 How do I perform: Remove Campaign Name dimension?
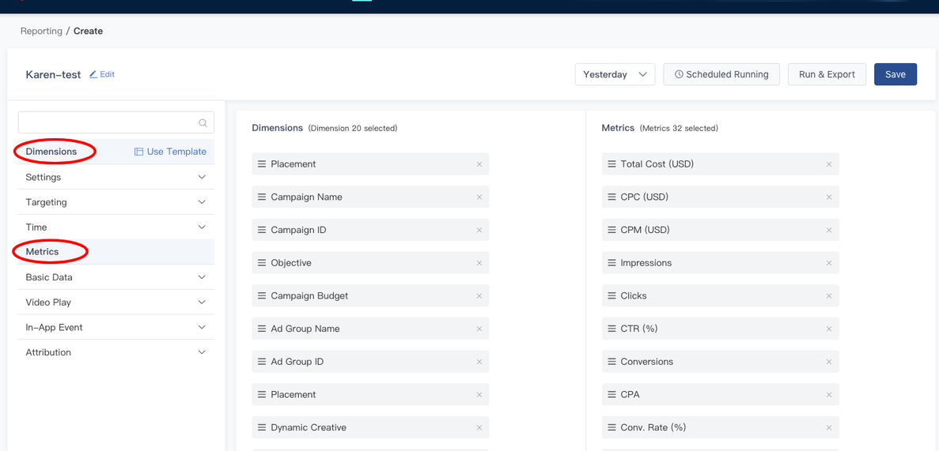479,197
